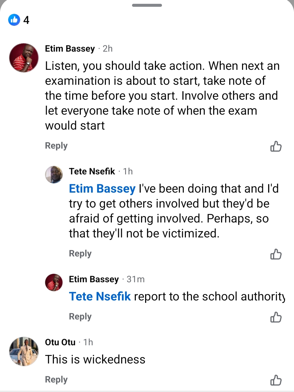Open the blue Etim Bassey mention link

tap(102, 189)
